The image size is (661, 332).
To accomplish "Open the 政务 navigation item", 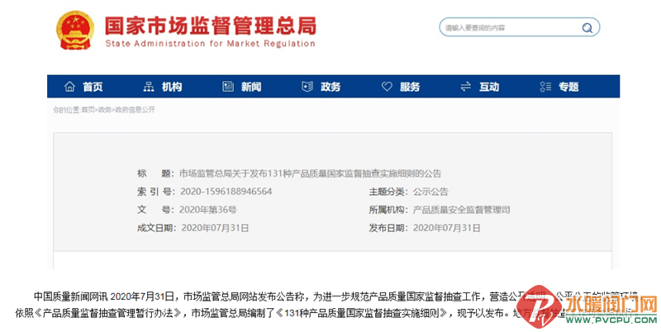I will click(330, 87).
